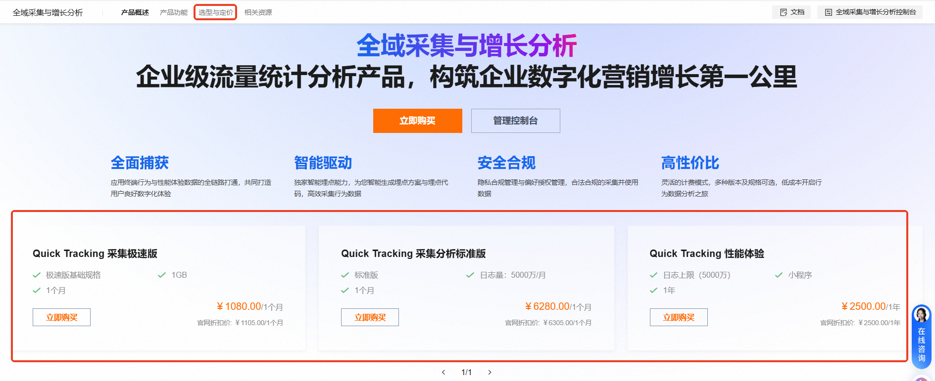Switch to the 产品功能 tab
This screenshot has width=935, height=381.
click(174, 12)
